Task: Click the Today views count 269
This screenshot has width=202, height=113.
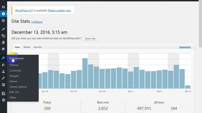Action: point(47,109)
